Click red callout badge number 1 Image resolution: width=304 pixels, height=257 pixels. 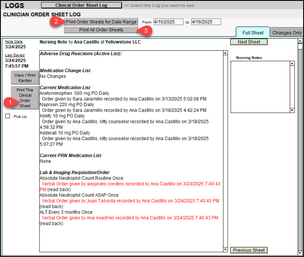tap(8, 101)
